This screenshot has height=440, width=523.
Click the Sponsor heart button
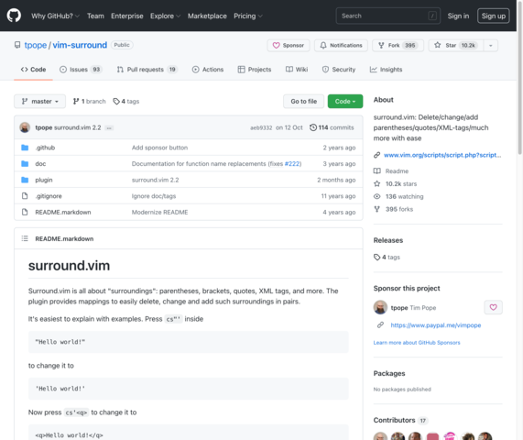click(289, 46)
